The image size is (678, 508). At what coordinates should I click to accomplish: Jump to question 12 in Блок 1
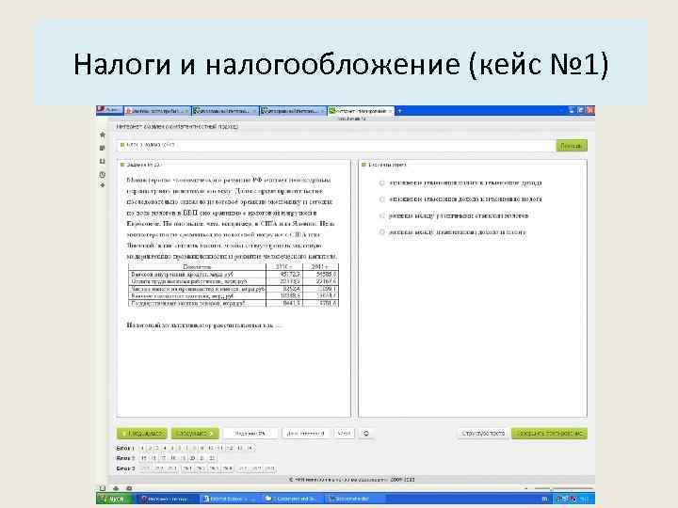(231, 449)
